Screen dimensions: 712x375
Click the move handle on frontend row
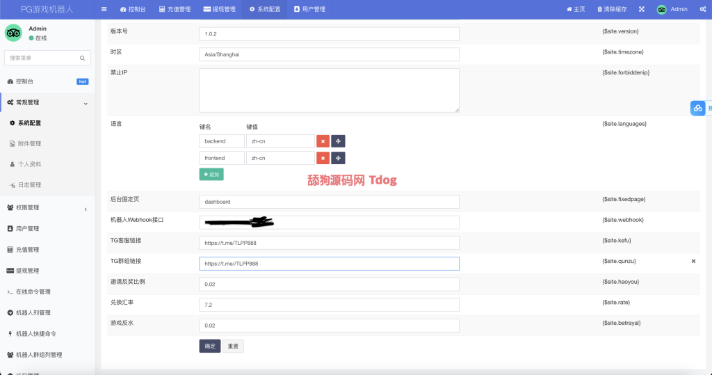coord(338,158)
